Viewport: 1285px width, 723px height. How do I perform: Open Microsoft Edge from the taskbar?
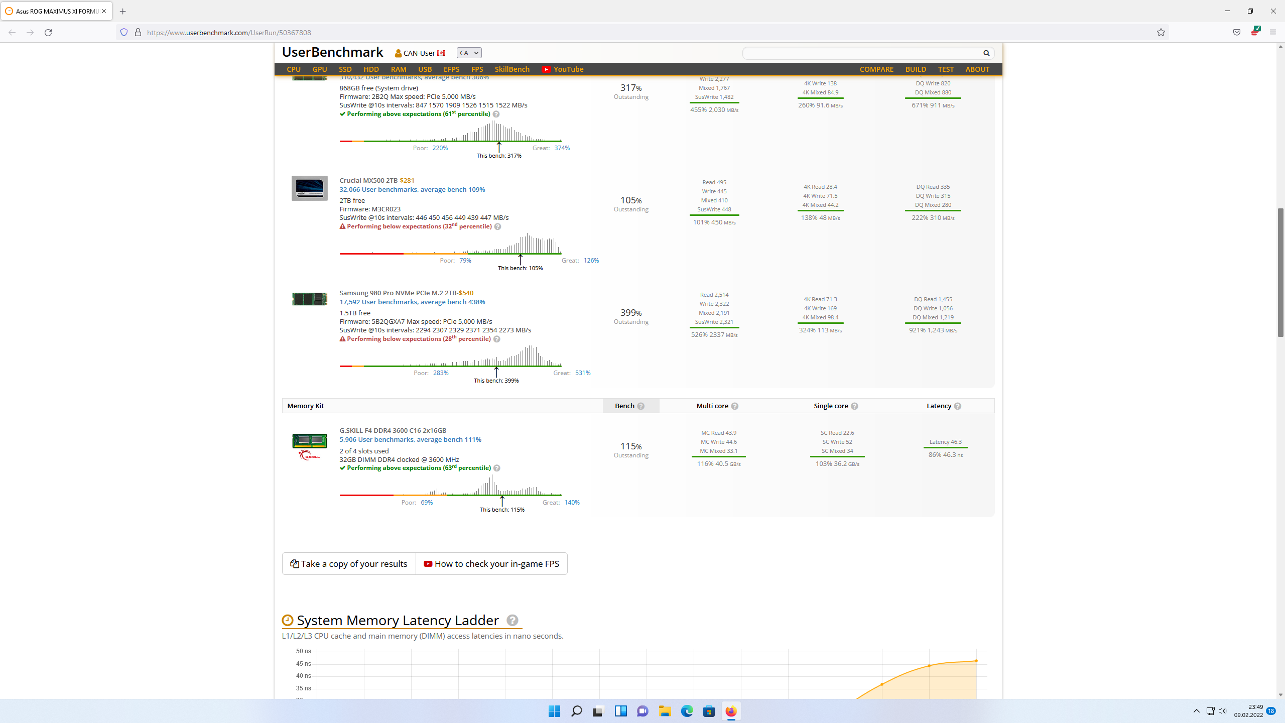click(x=687, y=711)
